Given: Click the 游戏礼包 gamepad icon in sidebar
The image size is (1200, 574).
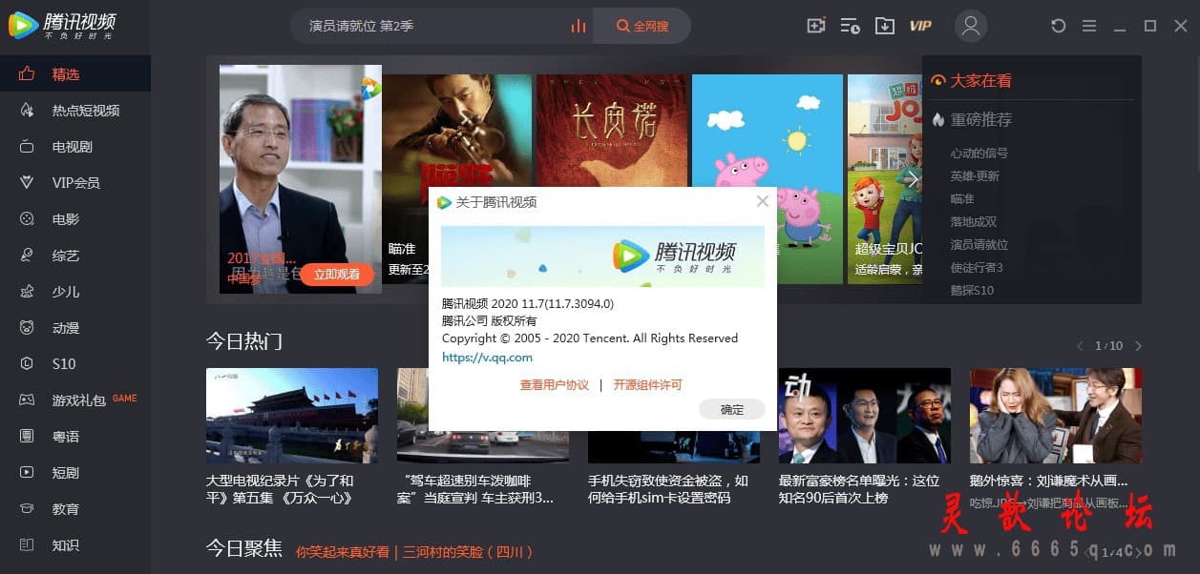Looking at the screenshot, I should [x=27, y=400].
